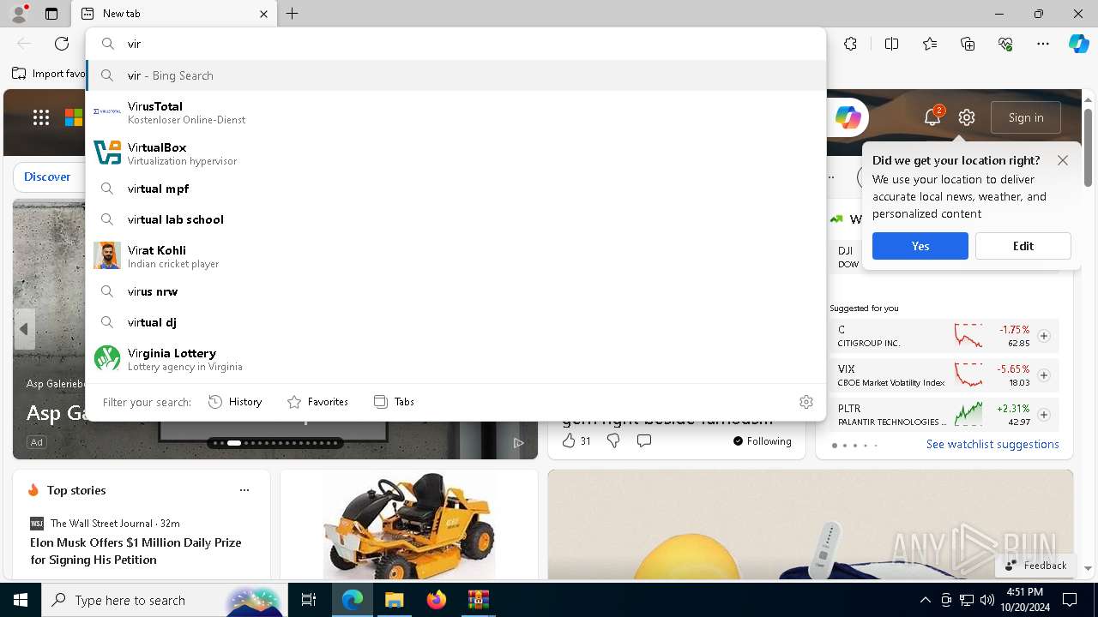Close the New tab tab
Screen dimensions: 1098x617
point(263,14)
